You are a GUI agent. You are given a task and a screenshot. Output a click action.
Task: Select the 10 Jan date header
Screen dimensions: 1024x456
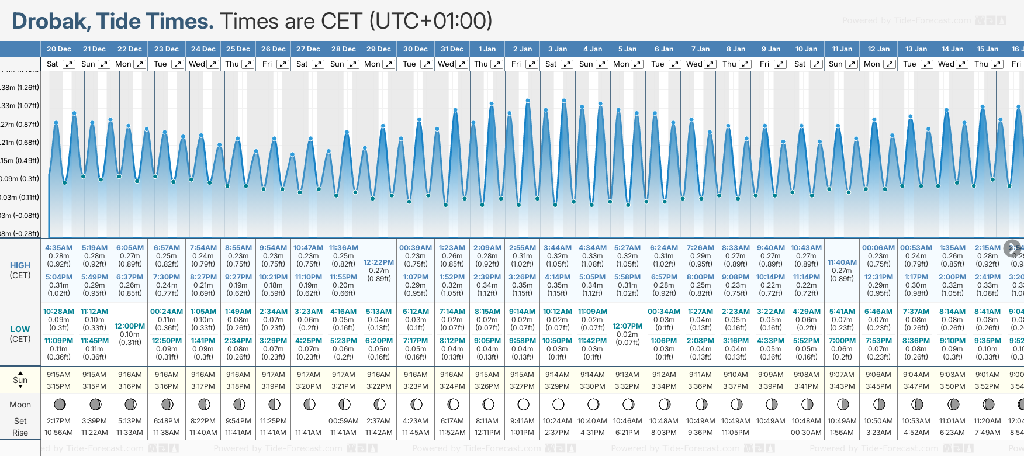point(806,49)
